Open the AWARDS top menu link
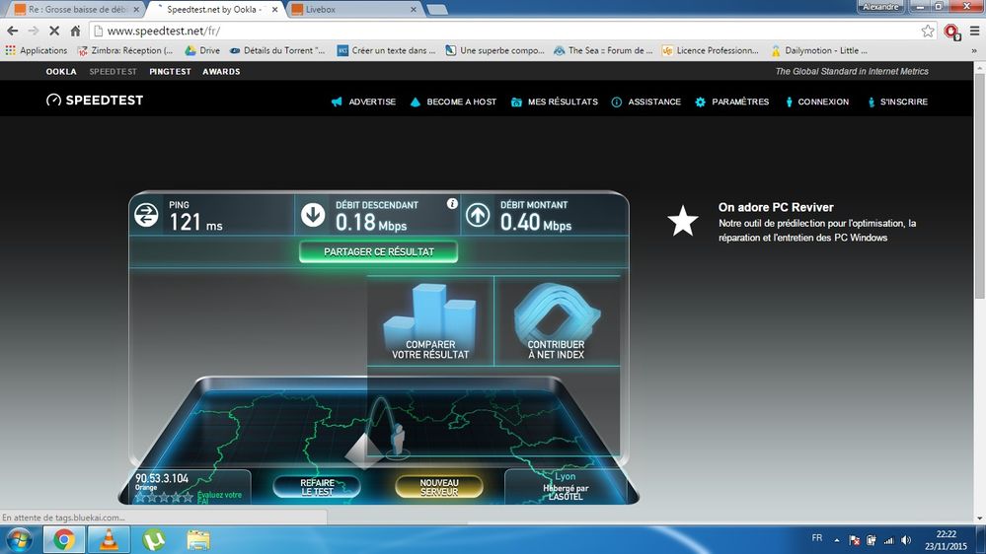 221,71
